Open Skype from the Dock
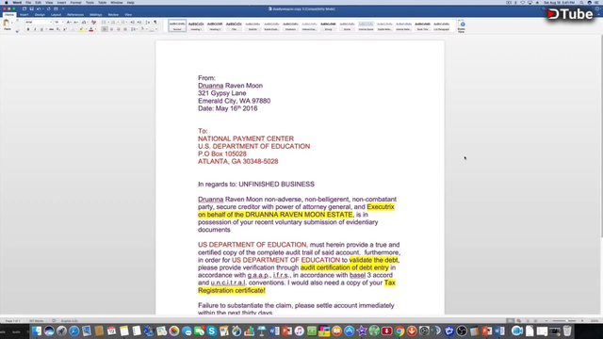The image size is (603, 339). 211,331
